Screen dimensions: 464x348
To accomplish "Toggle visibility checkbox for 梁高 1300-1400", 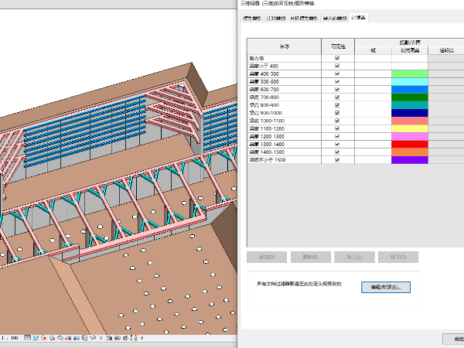I will [337, 144].
